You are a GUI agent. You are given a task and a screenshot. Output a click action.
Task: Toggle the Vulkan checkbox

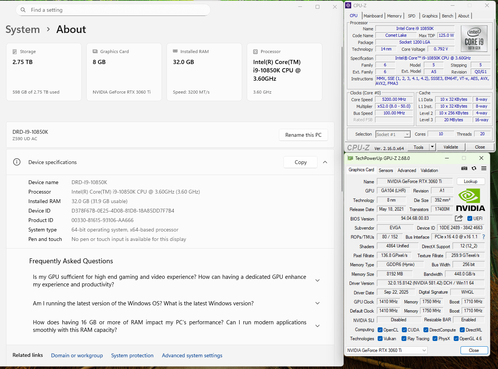[x=380, y=339]
